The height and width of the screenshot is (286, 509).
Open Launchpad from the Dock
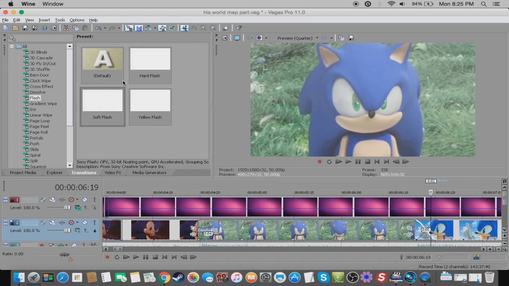coord(33,277)
